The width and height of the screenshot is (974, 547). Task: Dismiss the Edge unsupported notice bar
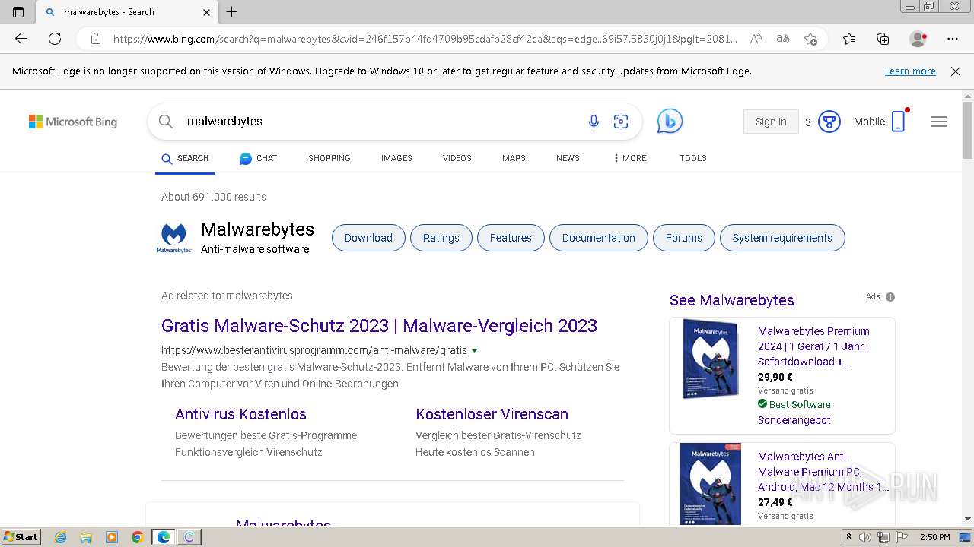coord(956,71)
